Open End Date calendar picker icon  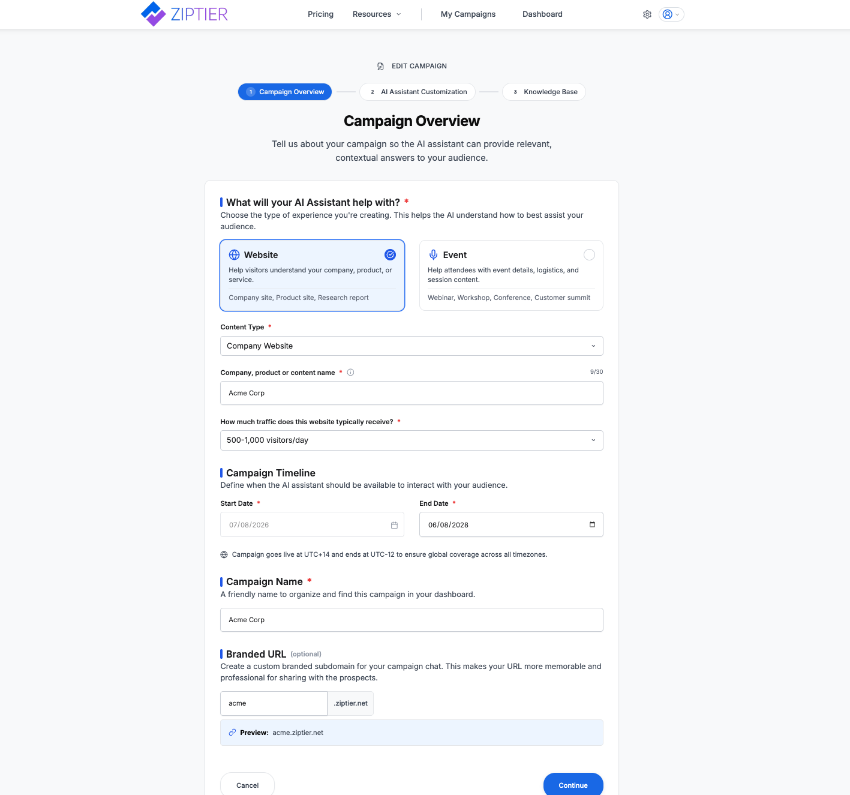tap(592, 524)
